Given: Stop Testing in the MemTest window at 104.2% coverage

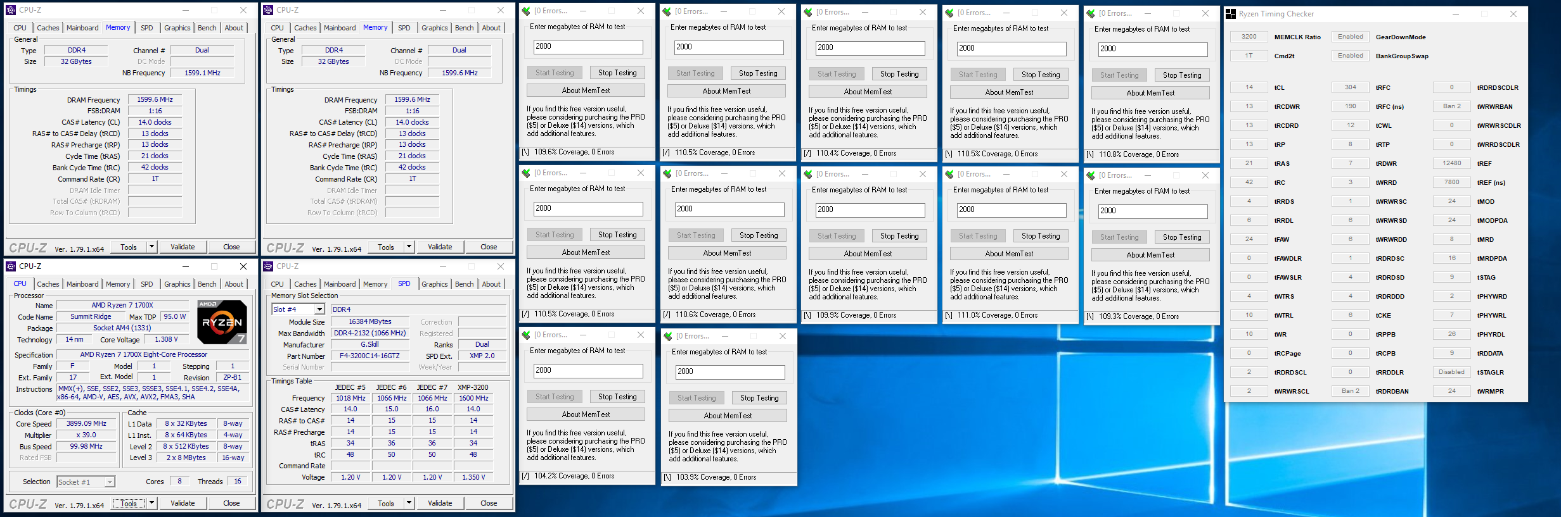Looking at the screenshot, I should pyautogui.click(x=617, y=397).
